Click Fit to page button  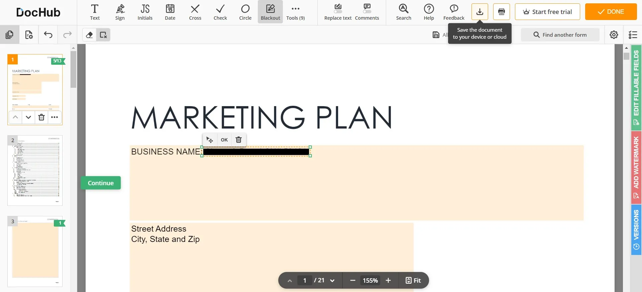click(x=413, y=280)
